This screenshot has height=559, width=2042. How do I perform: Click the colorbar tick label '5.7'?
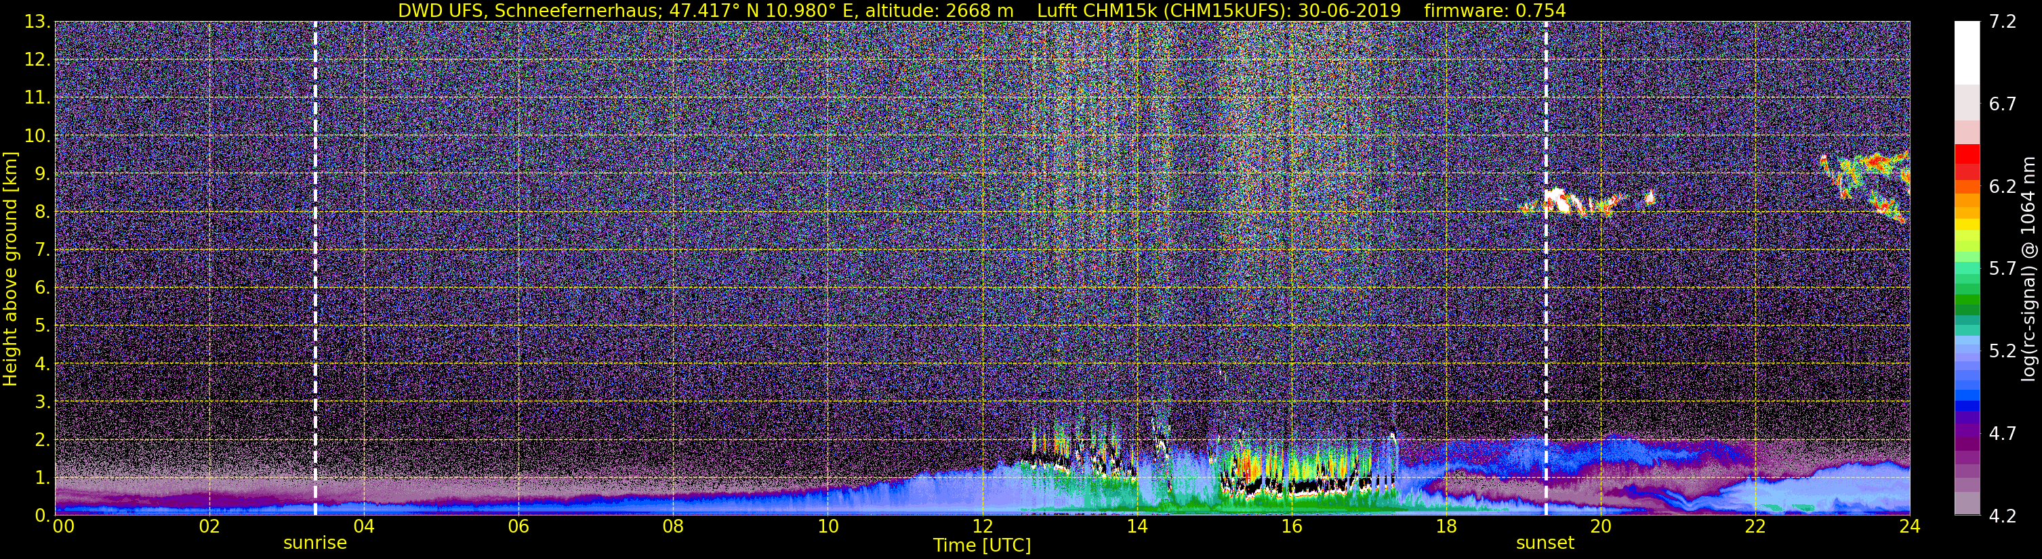coord(2003,269)
